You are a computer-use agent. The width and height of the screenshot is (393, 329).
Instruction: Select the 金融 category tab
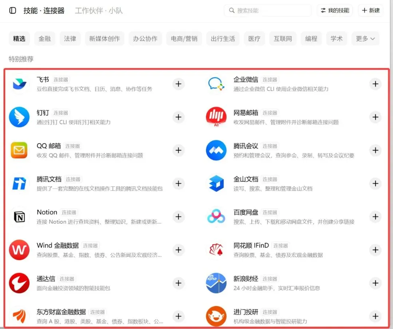pos(45,39)
